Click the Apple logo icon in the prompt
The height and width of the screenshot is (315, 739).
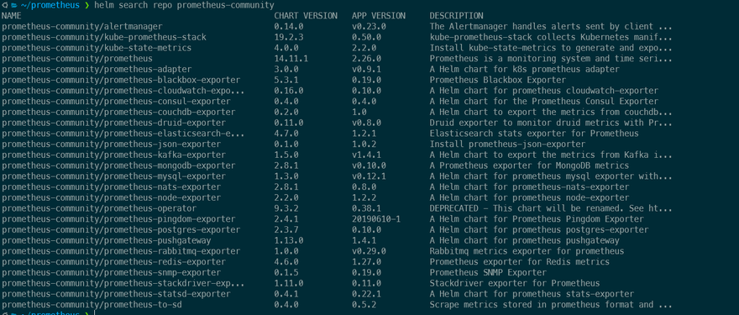click(4, 5)
